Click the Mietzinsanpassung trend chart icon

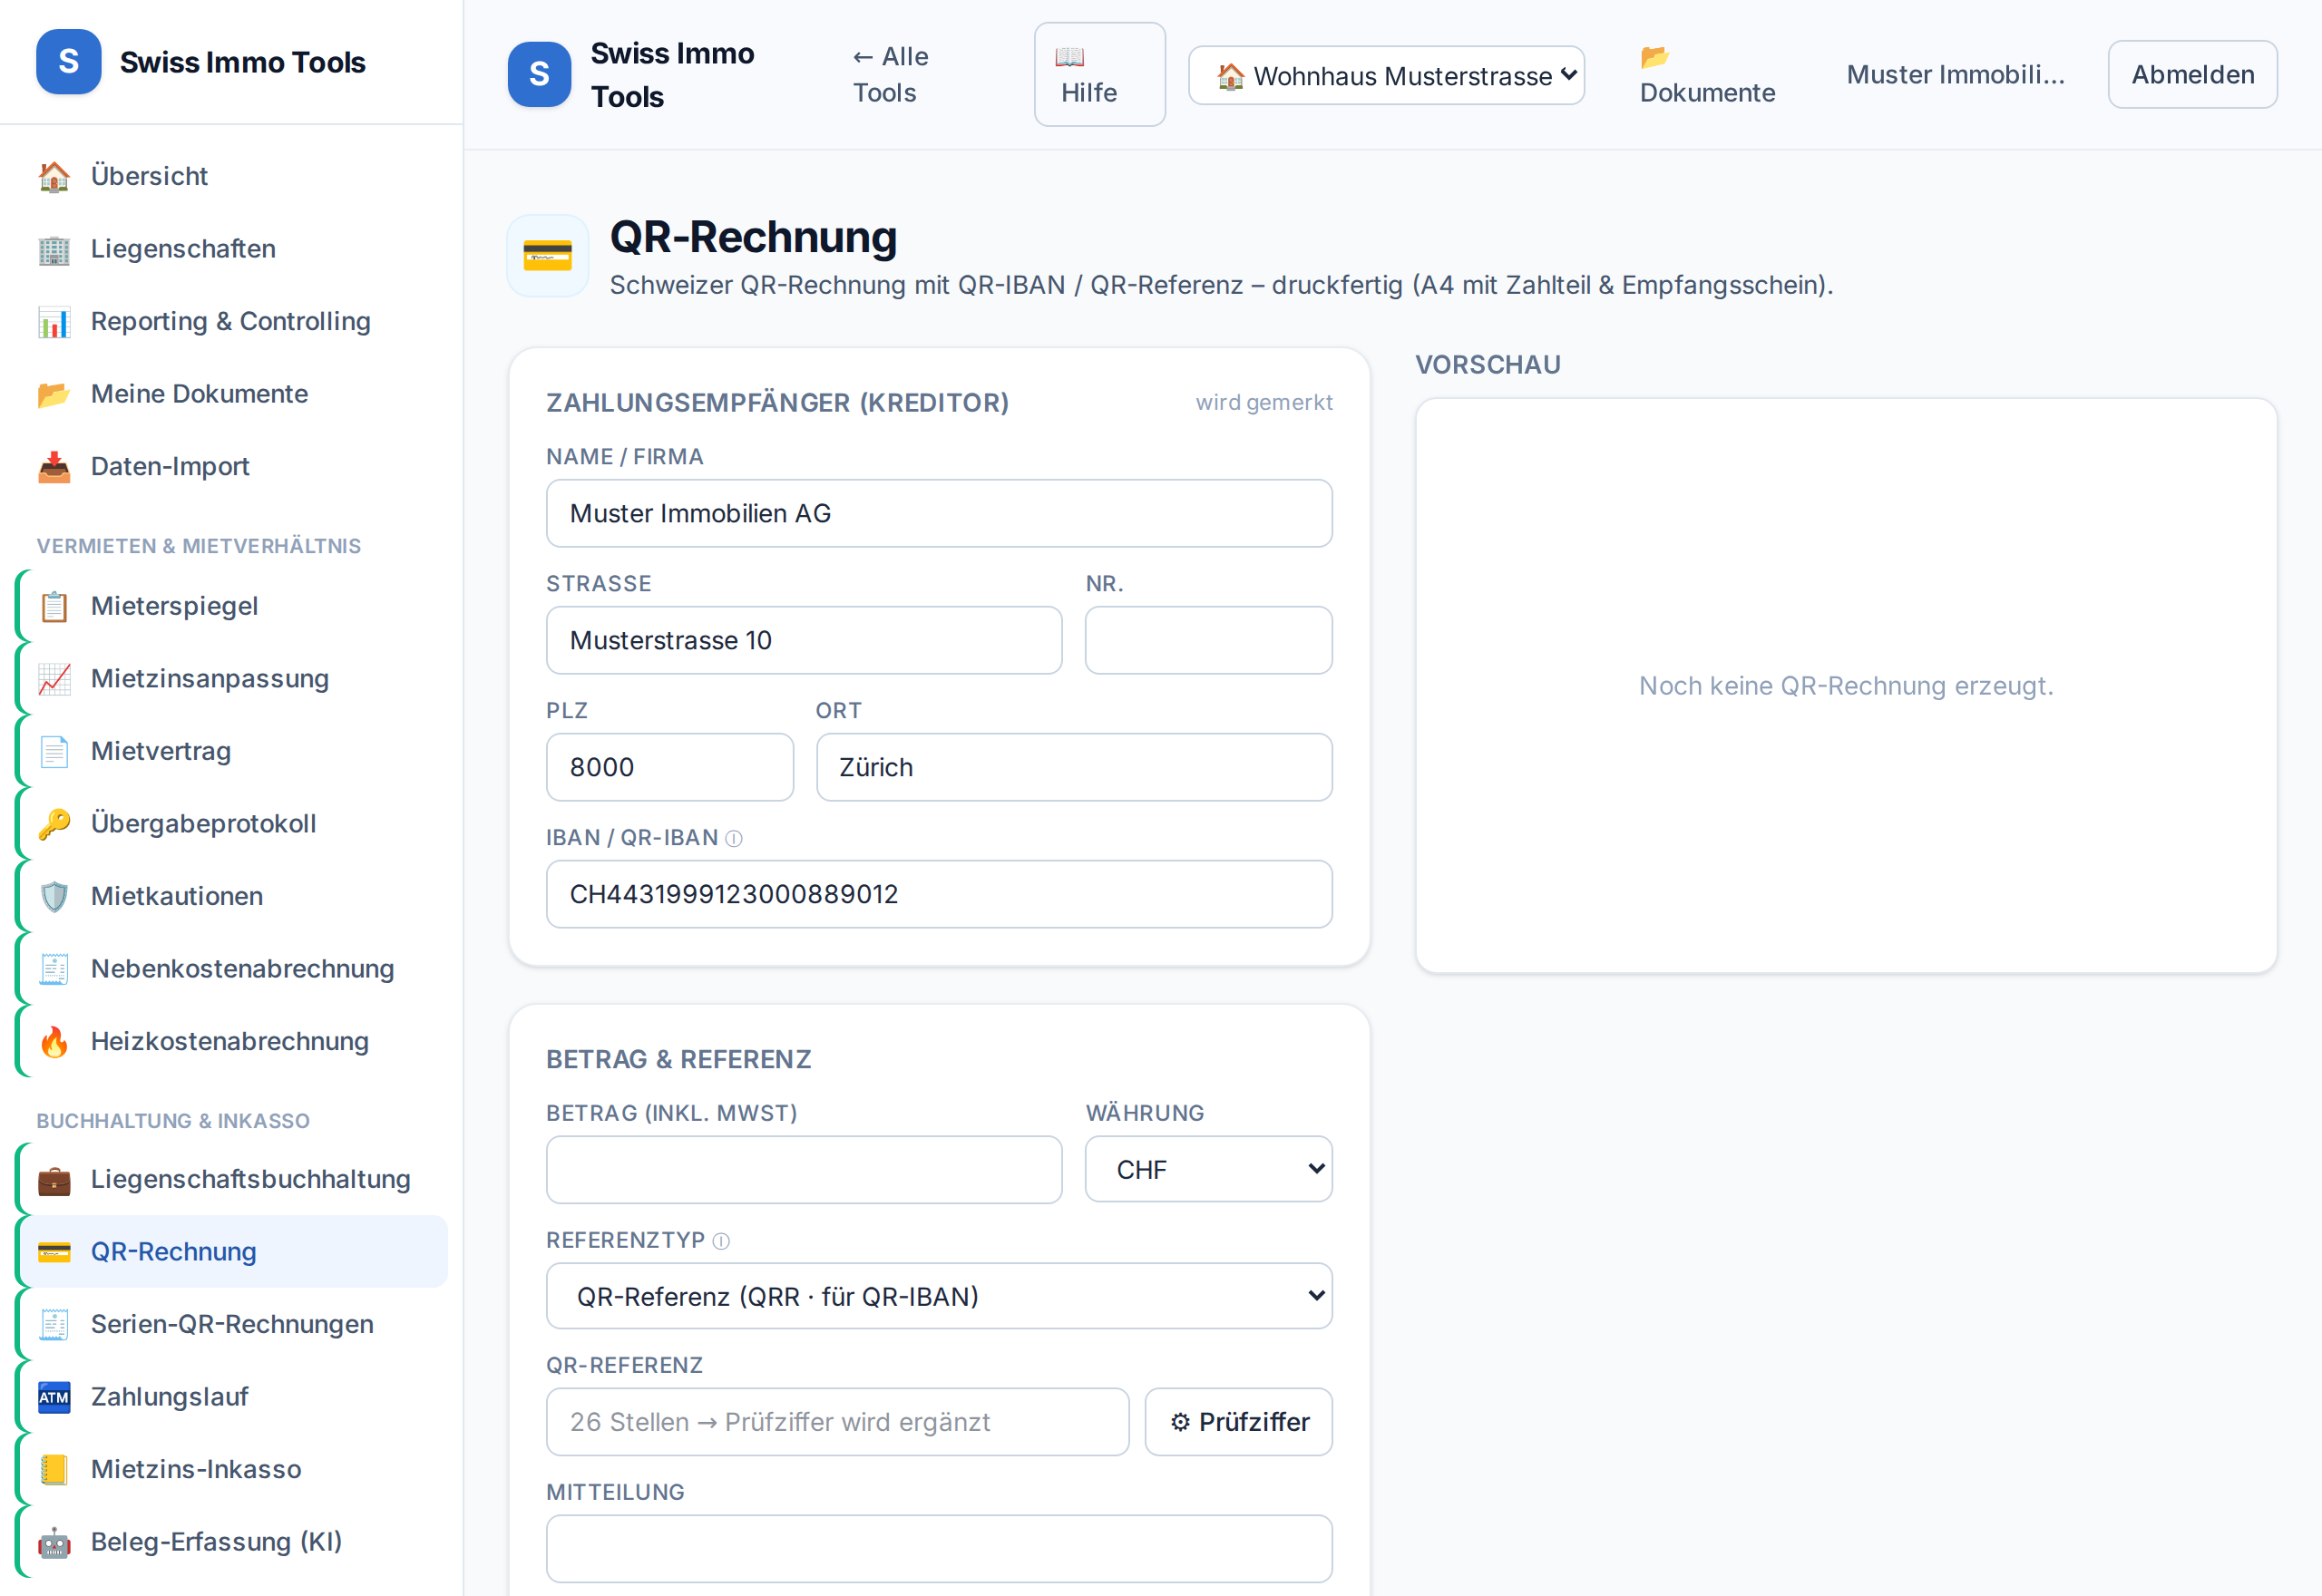pyautogui.click(x=54, y=679)
